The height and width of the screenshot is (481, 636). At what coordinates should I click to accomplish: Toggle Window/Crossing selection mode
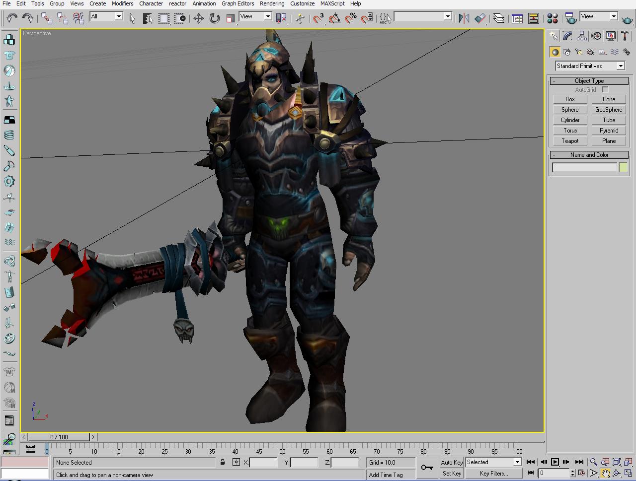tap(180, 18)
